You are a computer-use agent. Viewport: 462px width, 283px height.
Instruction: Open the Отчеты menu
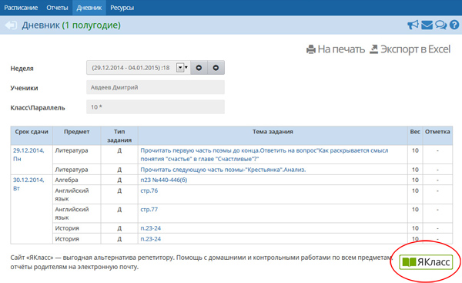click(57, 8)
